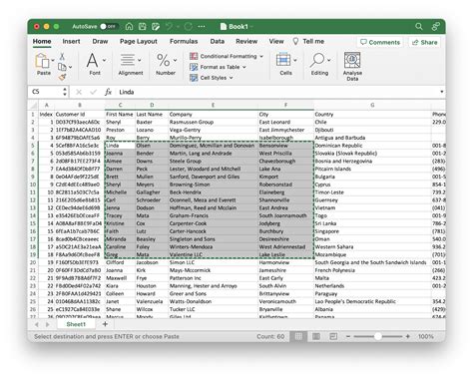This screenshot has height=378, width=473.
Task: Click the fx insert function icon
Action: tap(108, 92)
